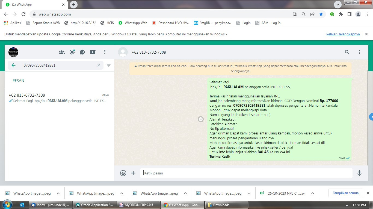Attach a file with the plus icon

pos(133,173)
